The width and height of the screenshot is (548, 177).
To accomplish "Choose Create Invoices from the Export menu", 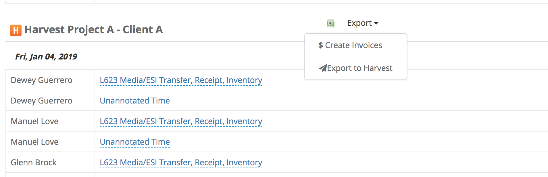I will tap(353, 45).
